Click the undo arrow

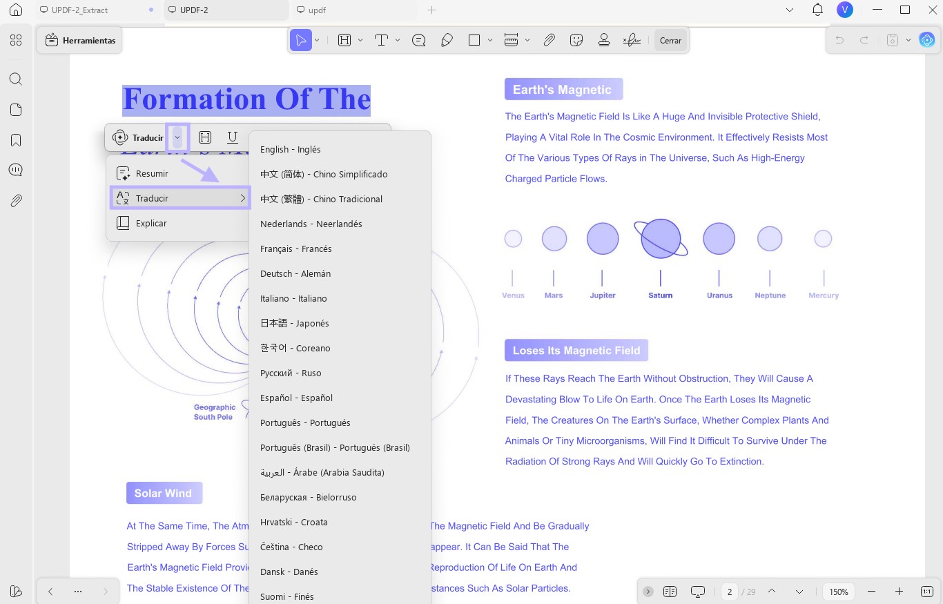(x=839, y=40)
